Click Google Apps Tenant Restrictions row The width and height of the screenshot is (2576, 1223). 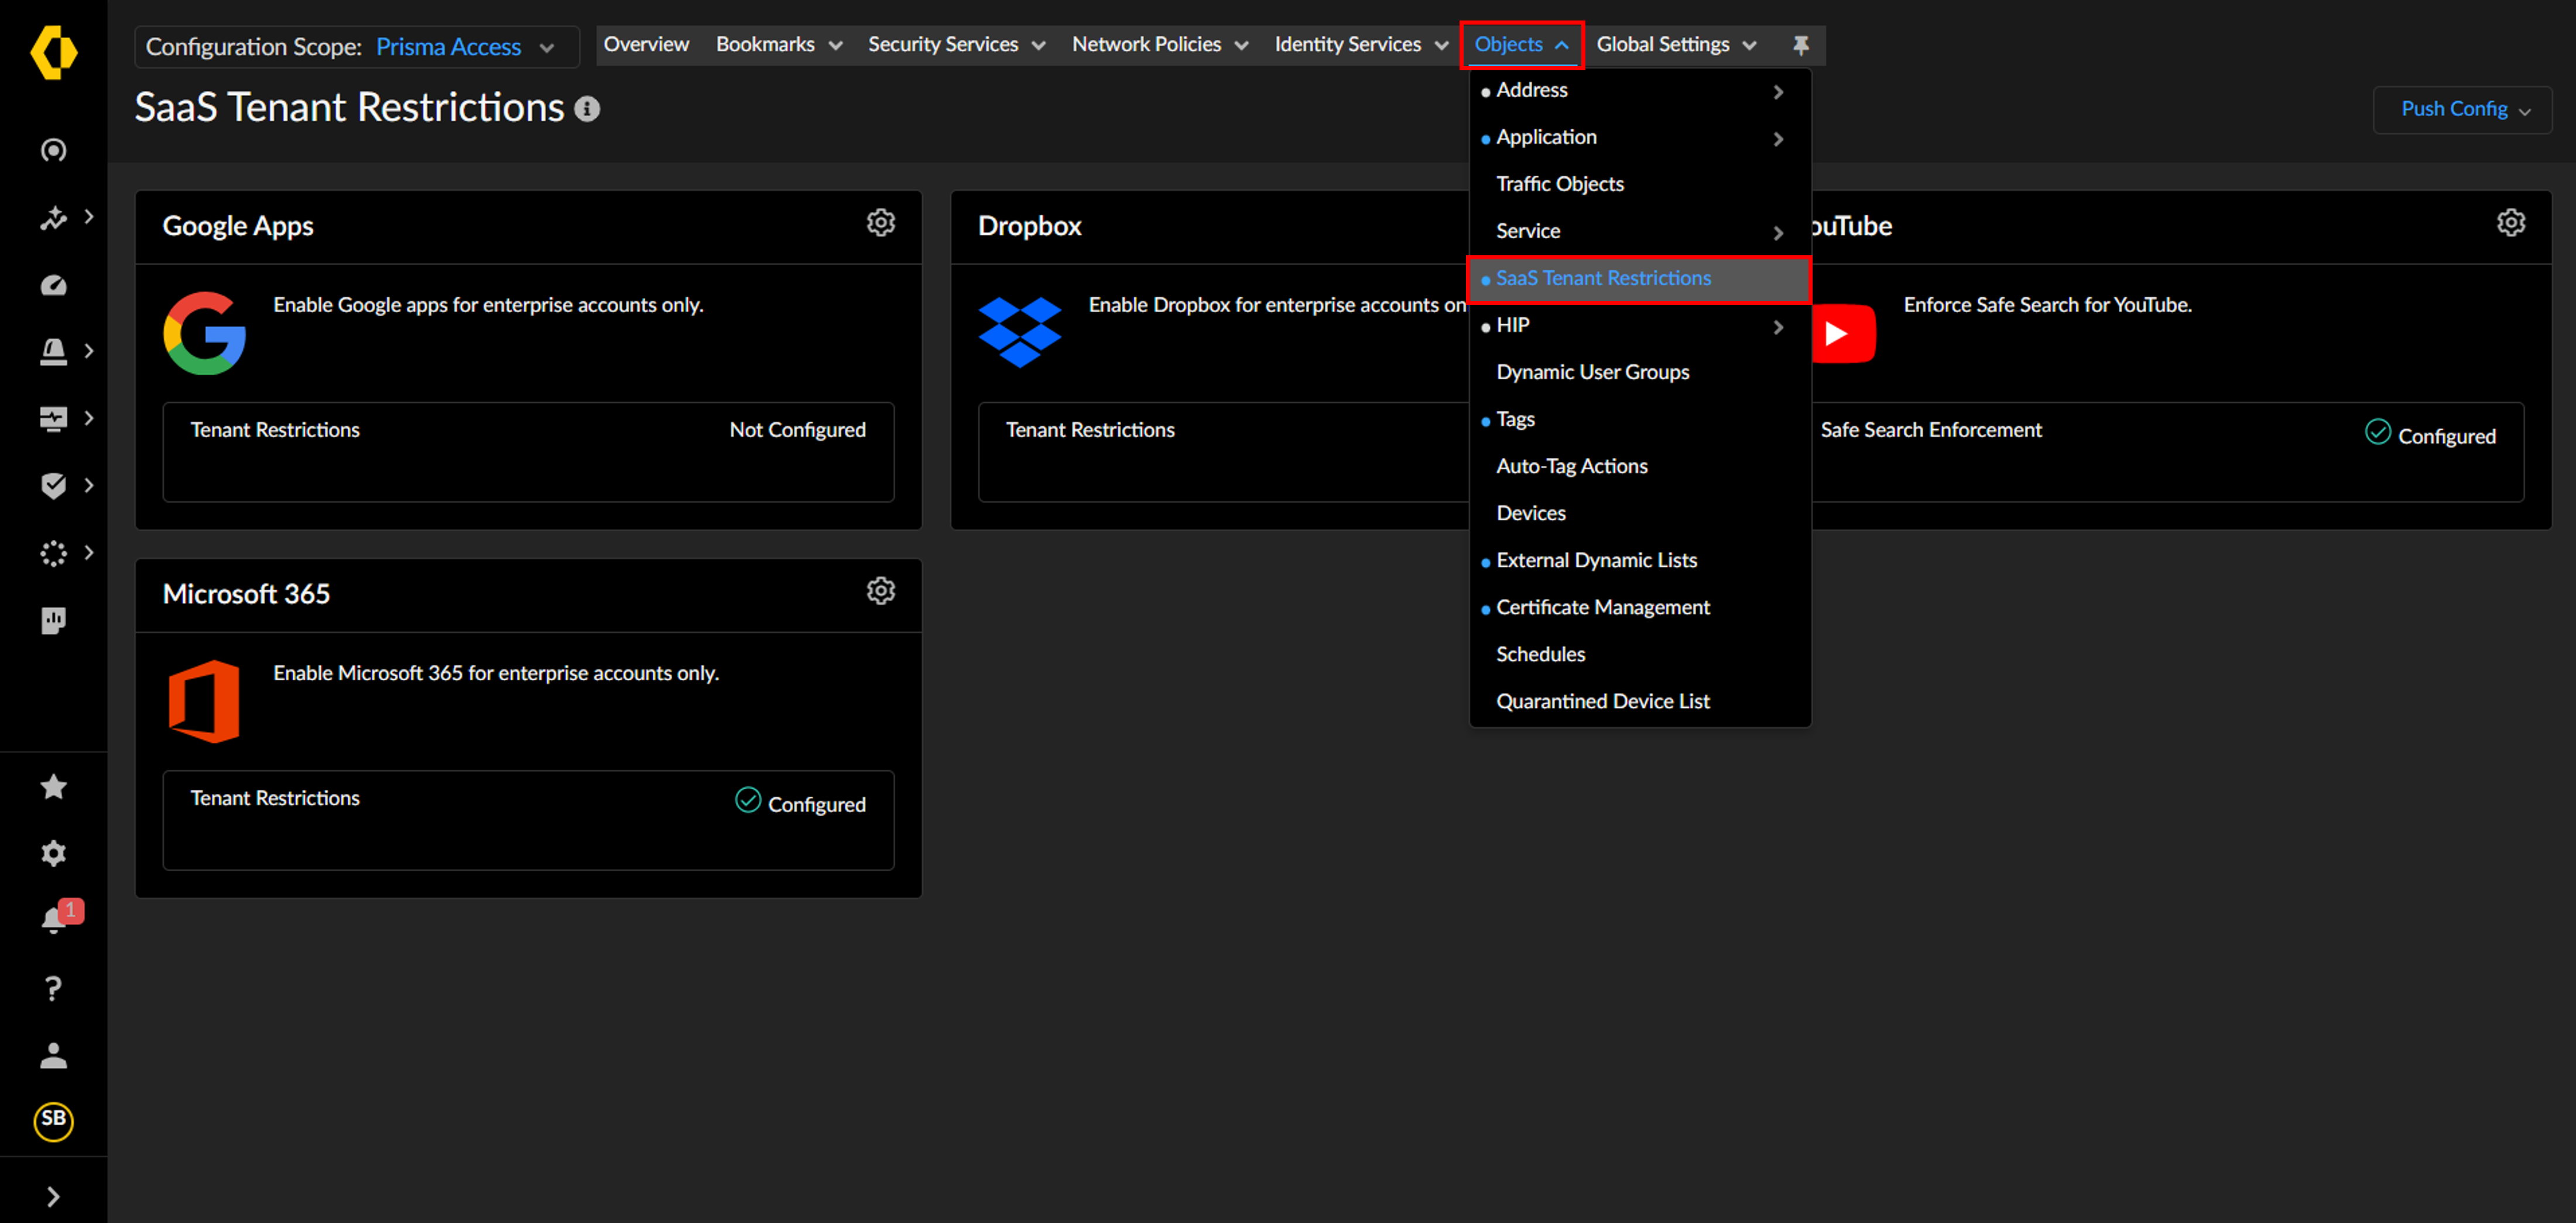point(528,452)
